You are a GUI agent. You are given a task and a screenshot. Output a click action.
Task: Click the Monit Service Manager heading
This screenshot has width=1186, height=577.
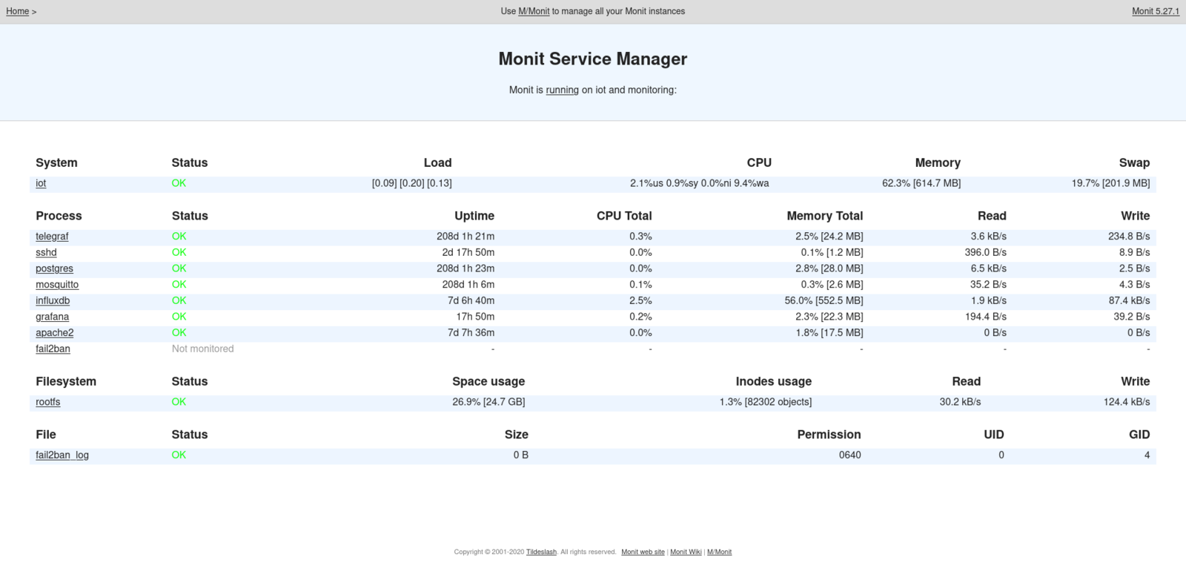pyautogui.click(x=593, y=59)
